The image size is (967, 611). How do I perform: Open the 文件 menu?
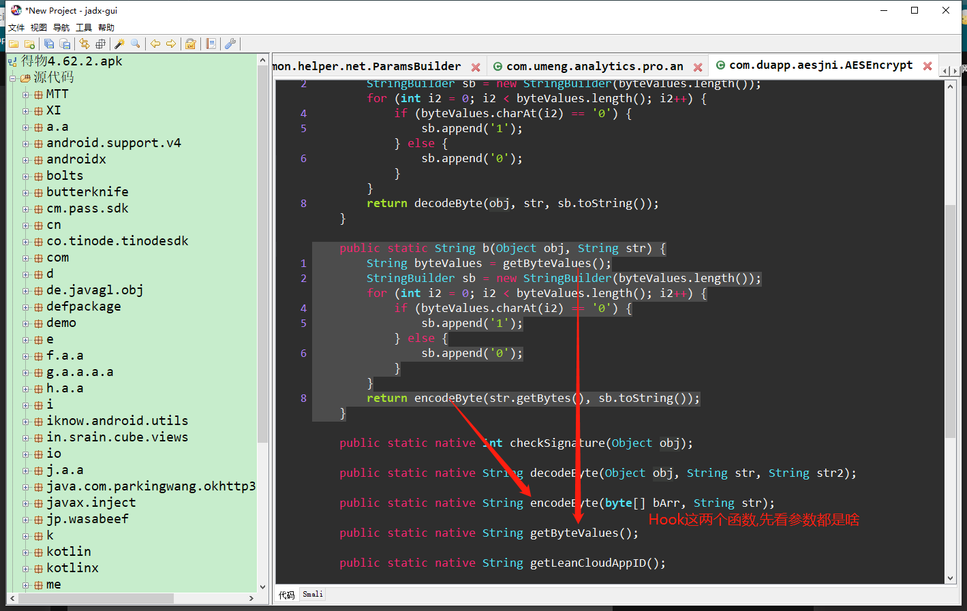pyautogui.click(x=16, y=27)
